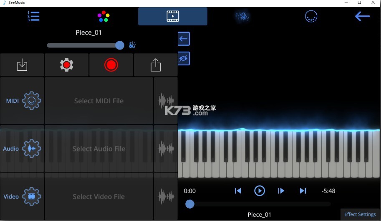Screen dimensions: 381x221
Task: Open the numbered list tab
Action: point(33,16)
